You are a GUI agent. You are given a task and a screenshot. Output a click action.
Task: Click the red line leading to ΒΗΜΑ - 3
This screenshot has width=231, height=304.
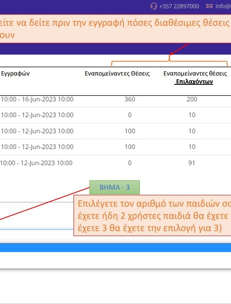45,203
